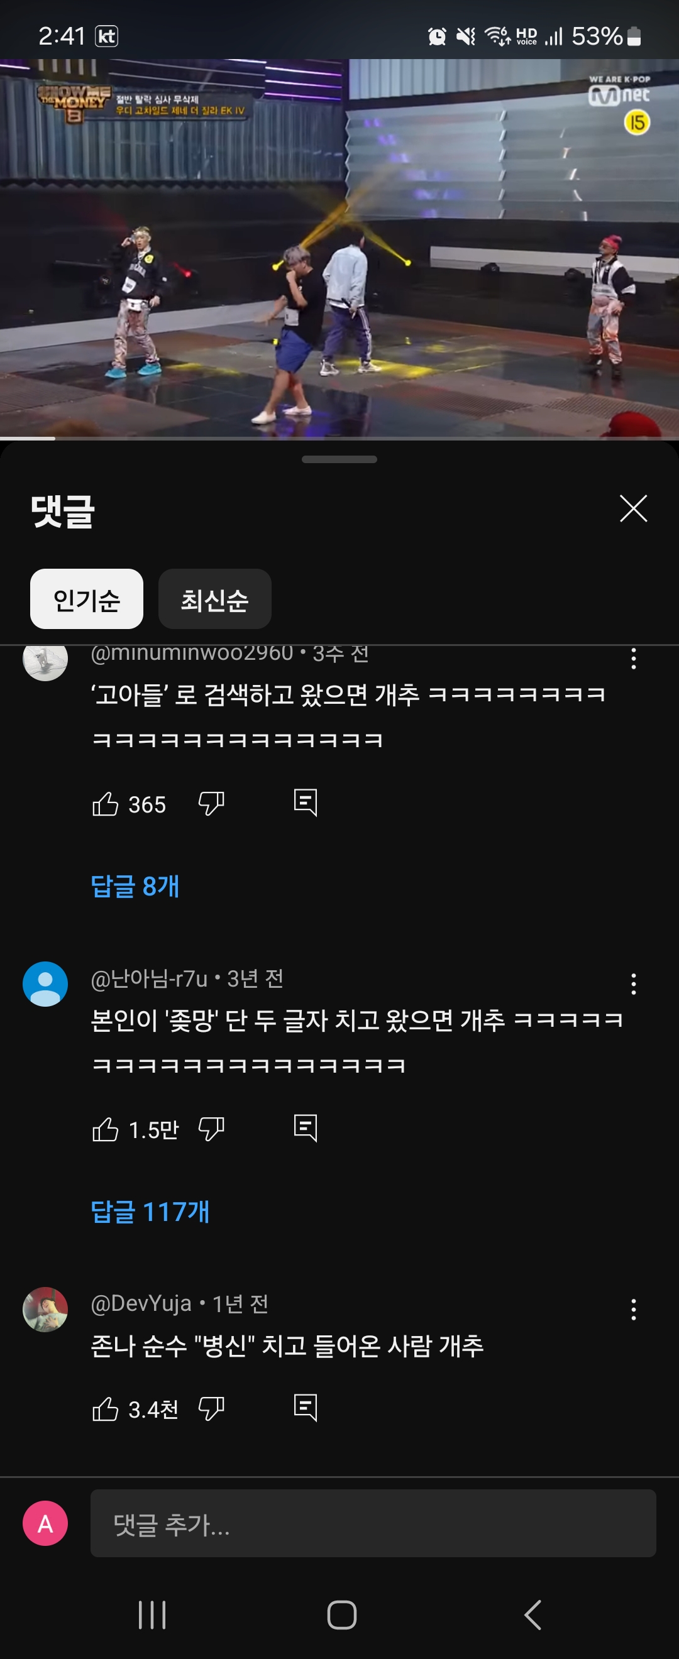Like the comment with 365 likes
679x1659 pixels.
(x=106, y=804)
